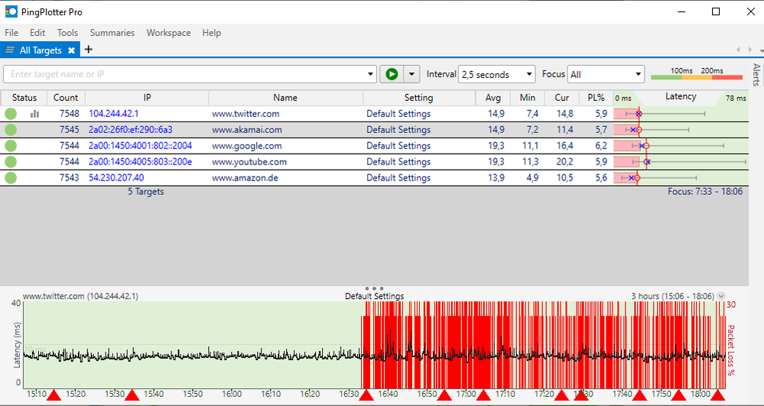
Task: Sort by the Setting column header
Action: [x=419, y=97]
